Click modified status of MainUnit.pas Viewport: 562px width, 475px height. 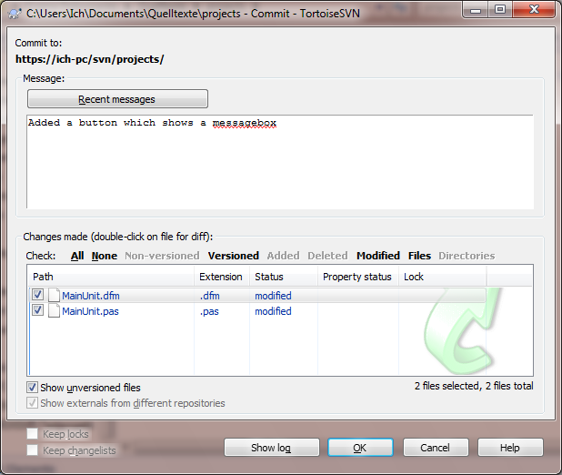[273, 311]
